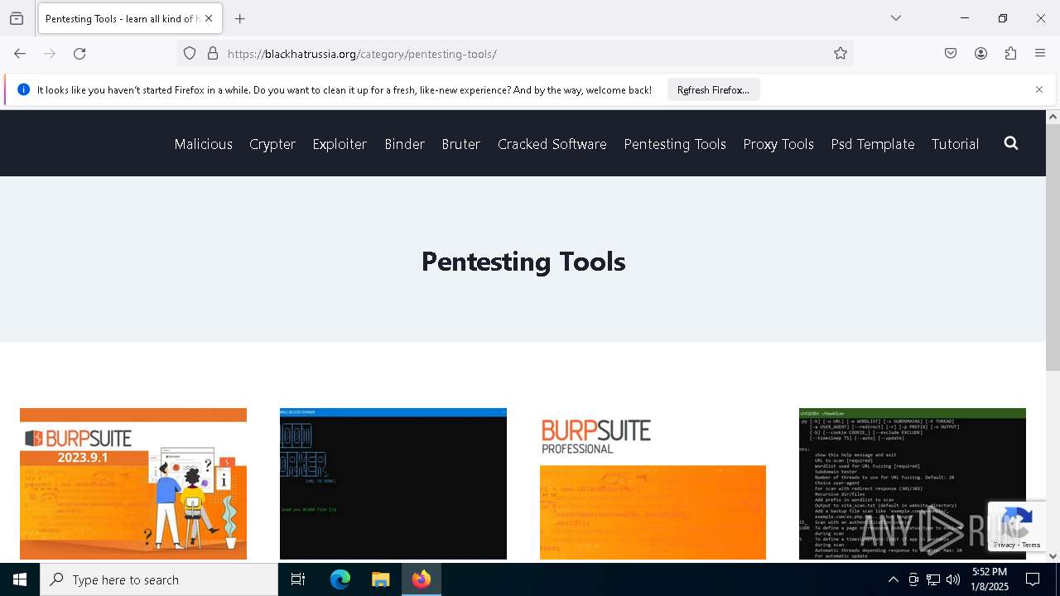The width and height of the screenshot is (1060, 596).
Task: Open the Proxy Tools menu item
Action: pos(778,144)
